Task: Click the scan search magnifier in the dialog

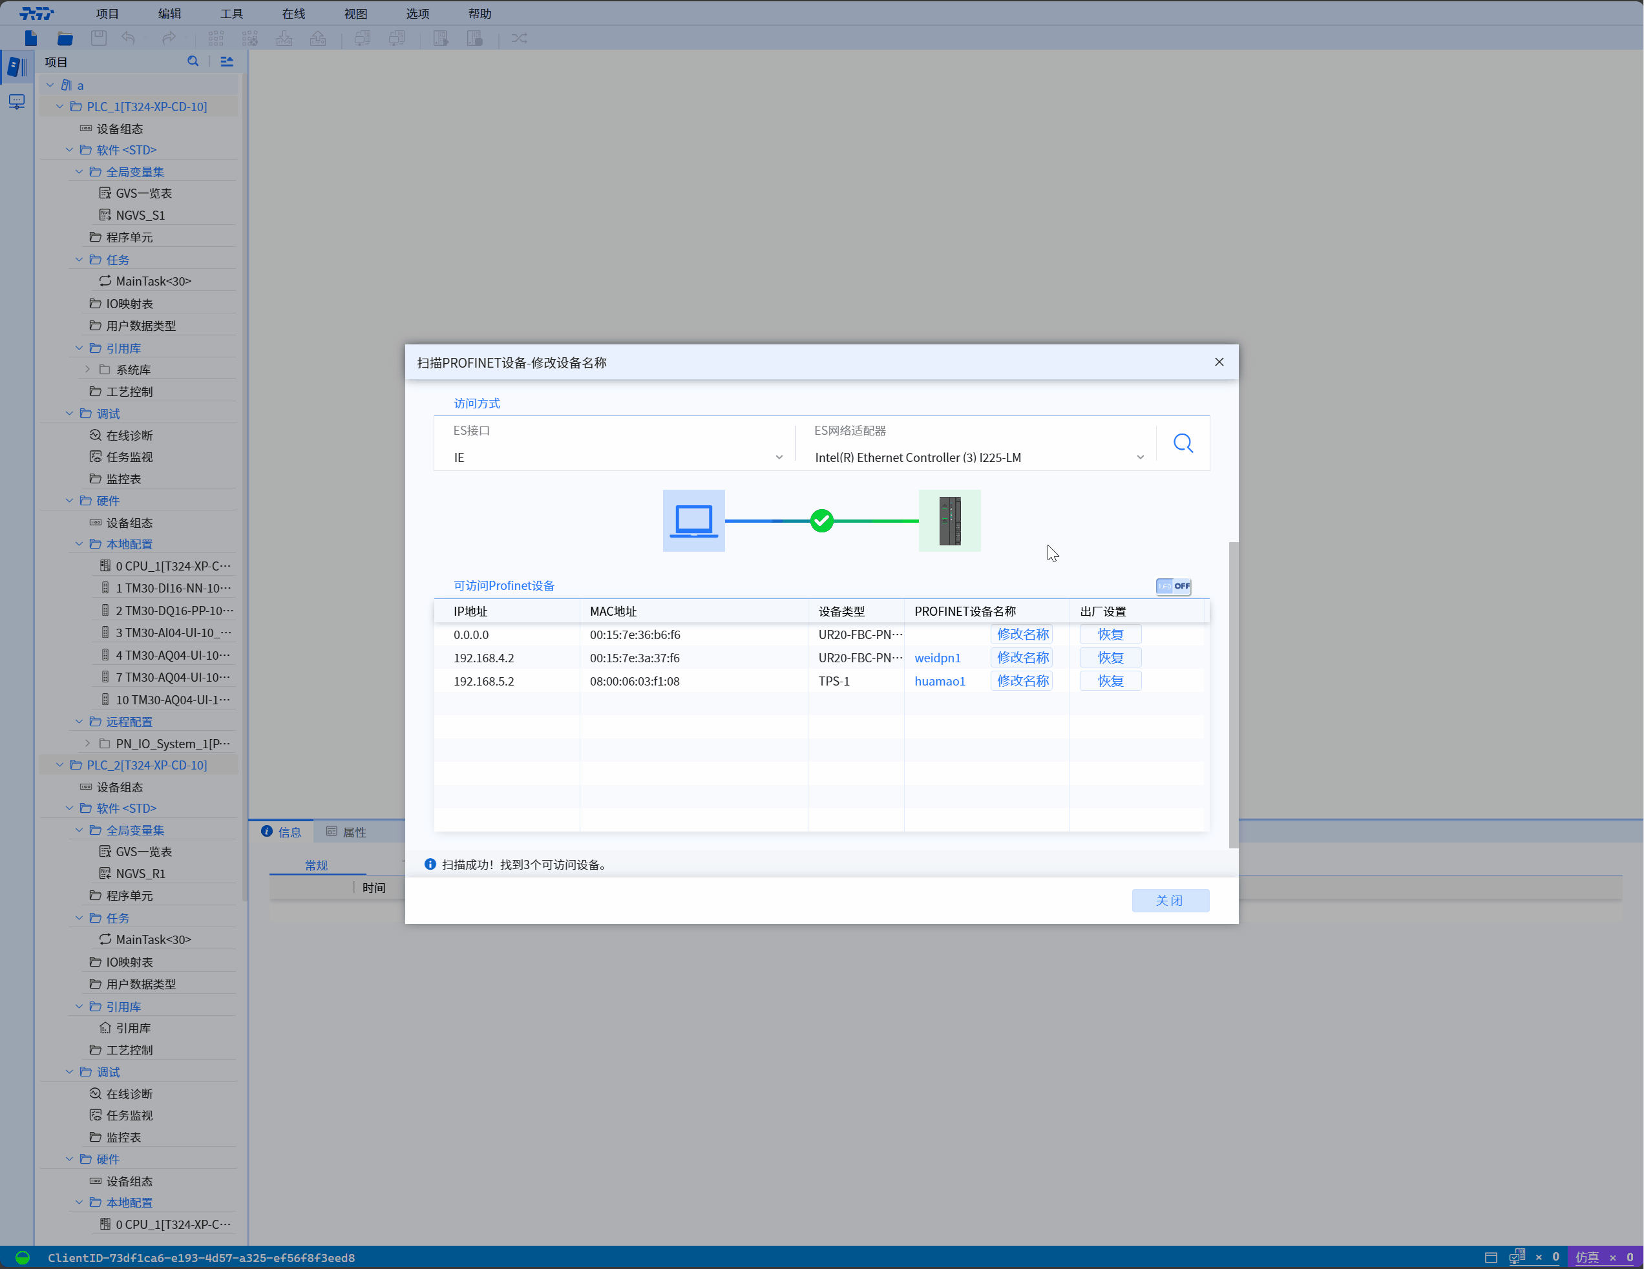Action: (x=1183, y=443)
